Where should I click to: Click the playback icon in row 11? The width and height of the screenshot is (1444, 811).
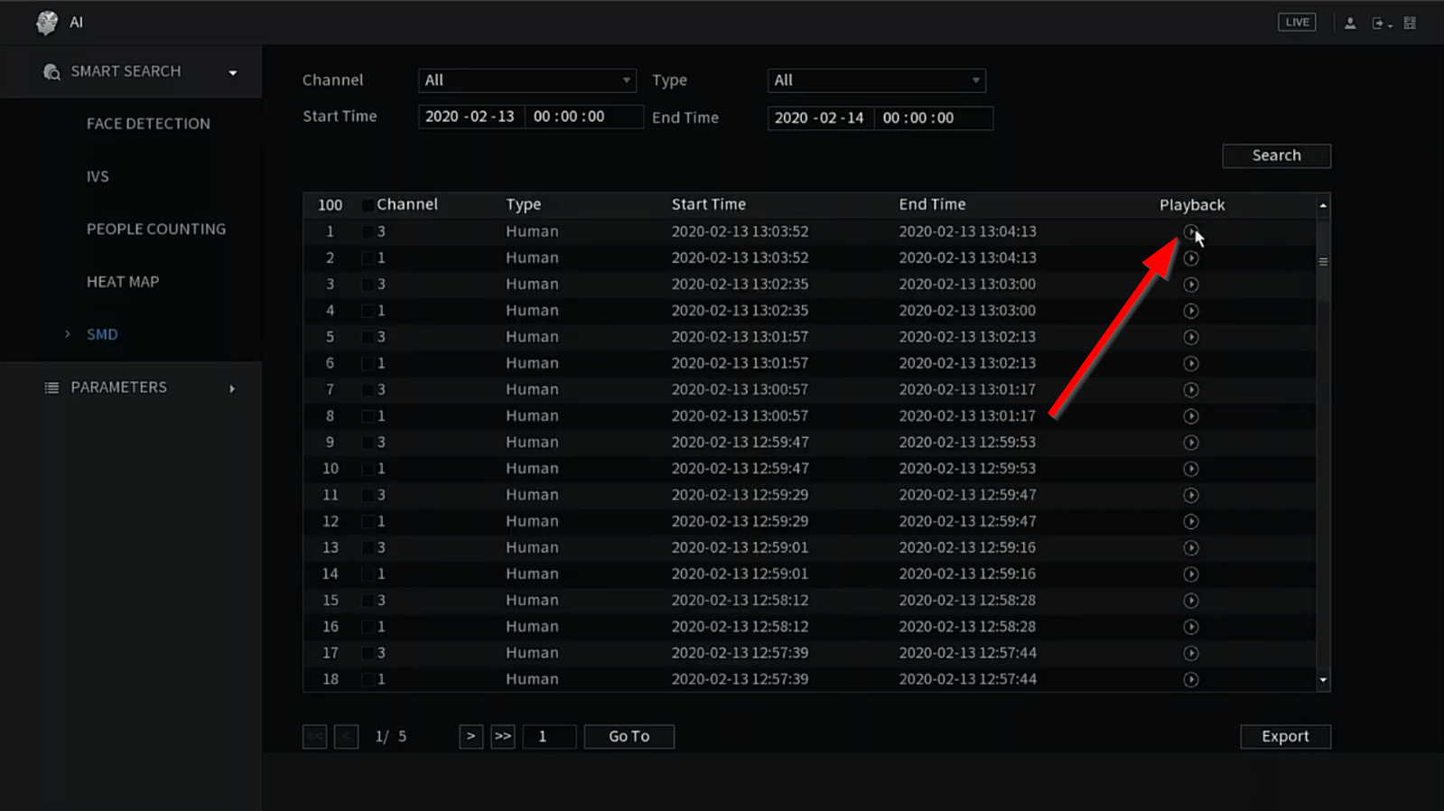[x=1191, y=495]
